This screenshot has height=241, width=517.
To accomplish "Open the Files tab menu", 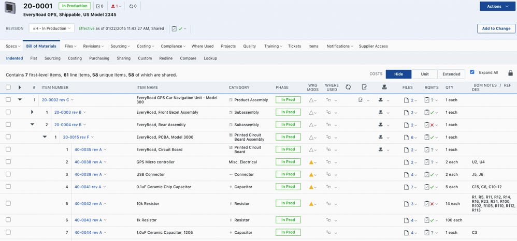I will [x=70, y=47].
